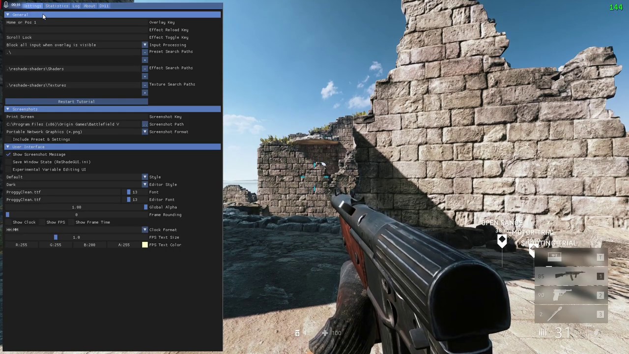Select the pistol sidearm slot
629x354 pixels.
(x=572, y=295)
